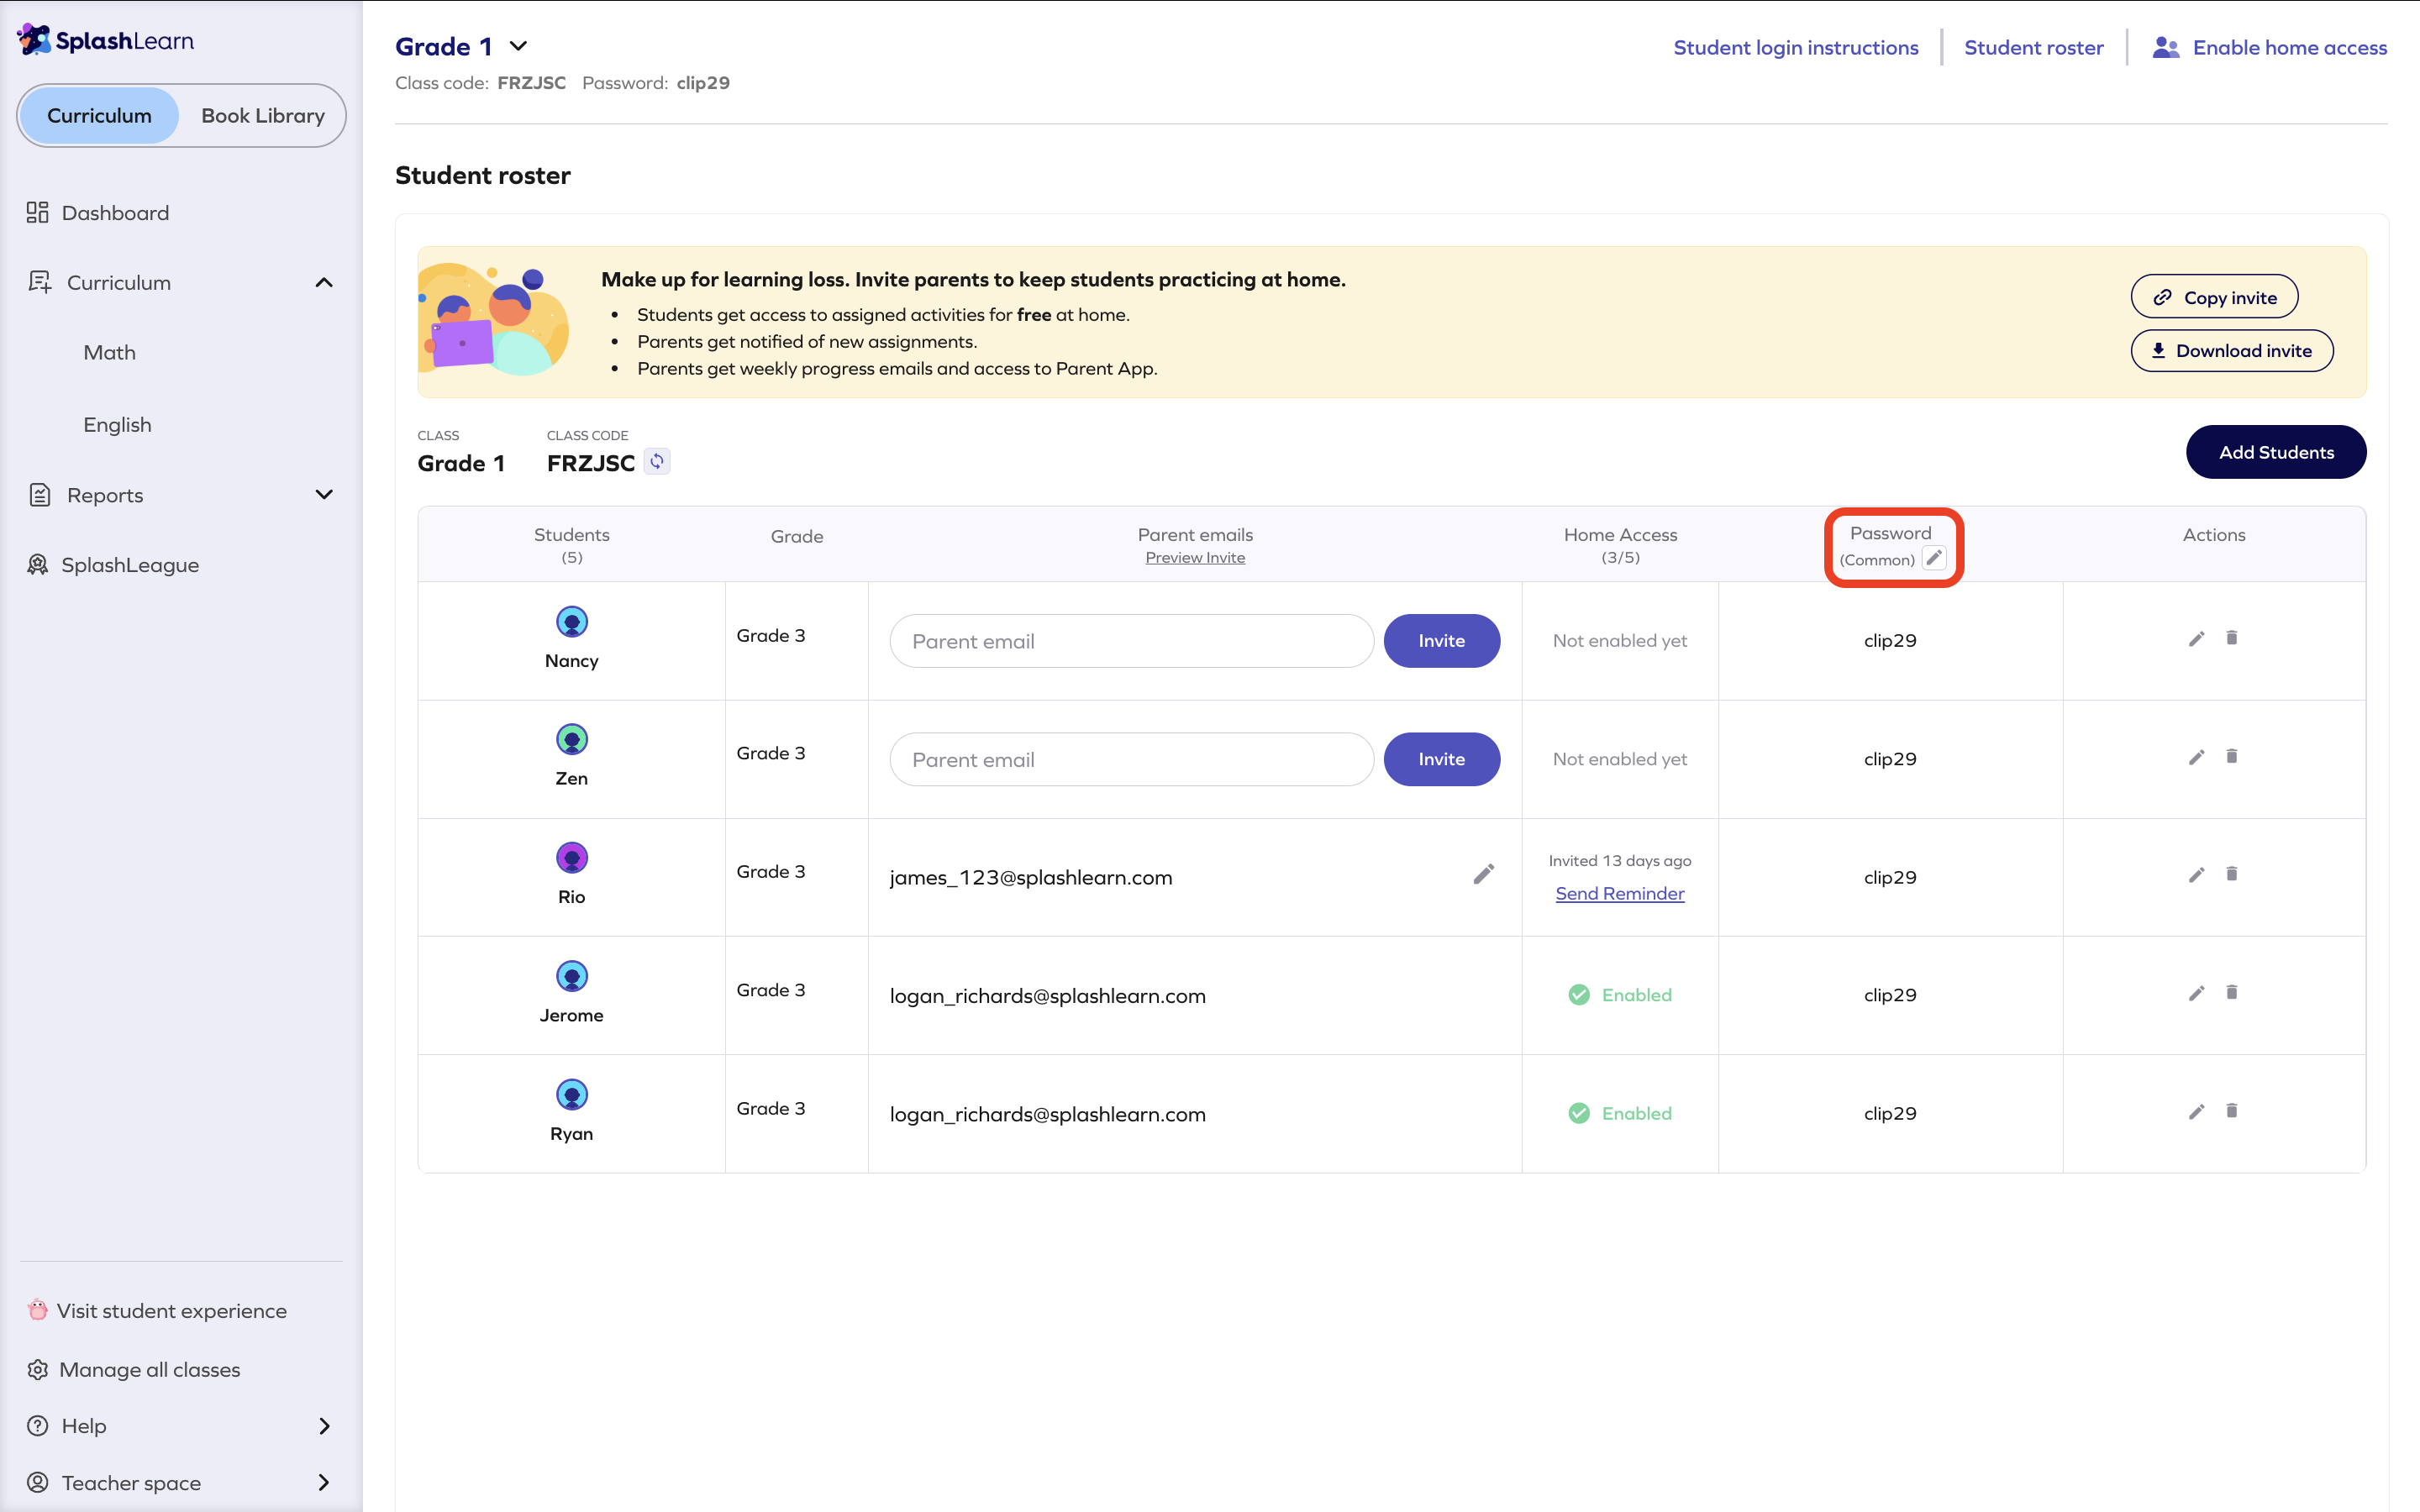This screenshot has height=1512, width=2420.
Task: Expand the Teacher space submenu arrow
Action: 324,1482
